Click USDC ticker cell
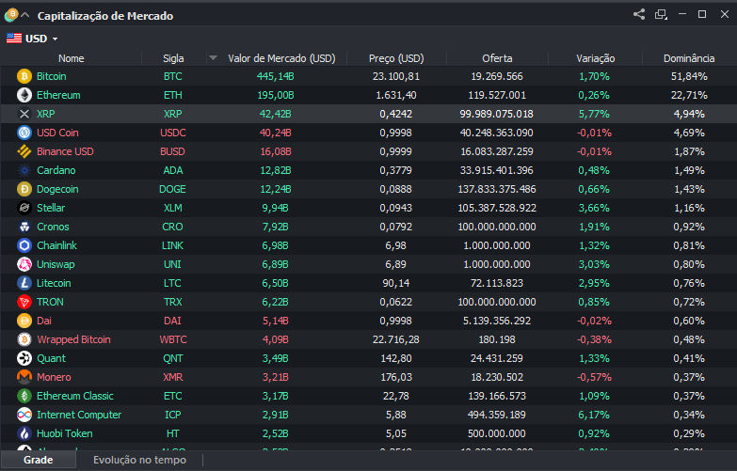The image size is (737, 471). 173,133
